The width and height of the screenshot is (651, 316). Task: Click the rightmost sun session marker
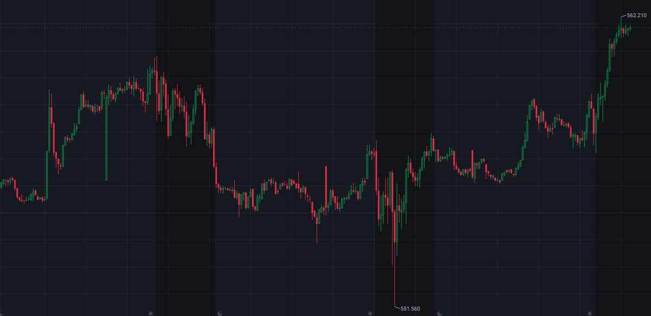(590, 313)
